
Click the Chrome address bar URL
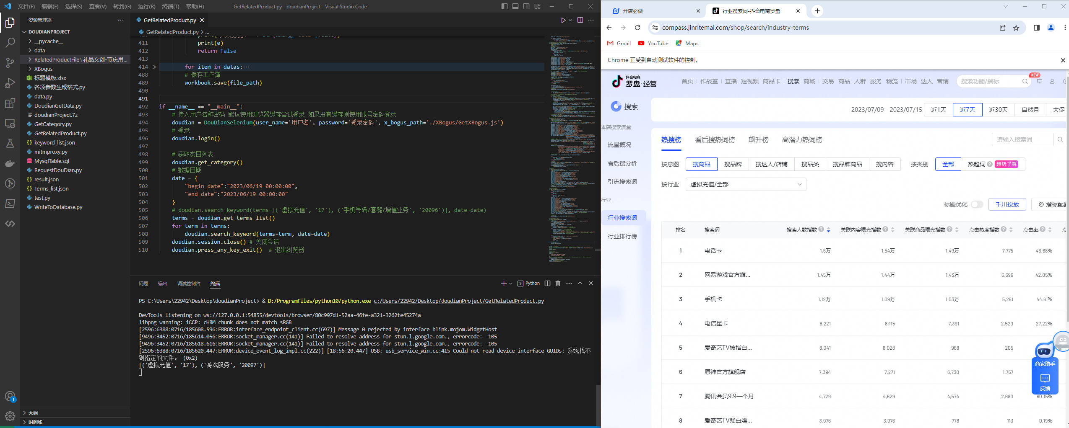[x=735, y=28]
